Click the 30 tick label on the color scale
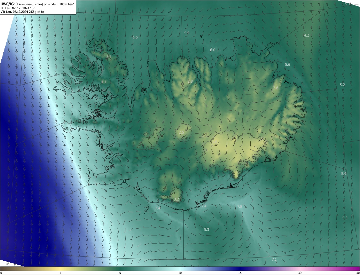The image size is (360, 275). tap(300, 273)
